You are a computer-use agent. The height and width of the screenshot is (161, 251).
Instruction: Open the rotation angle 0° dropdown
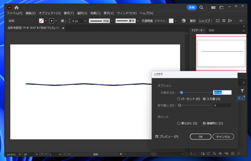pos(37,154)
